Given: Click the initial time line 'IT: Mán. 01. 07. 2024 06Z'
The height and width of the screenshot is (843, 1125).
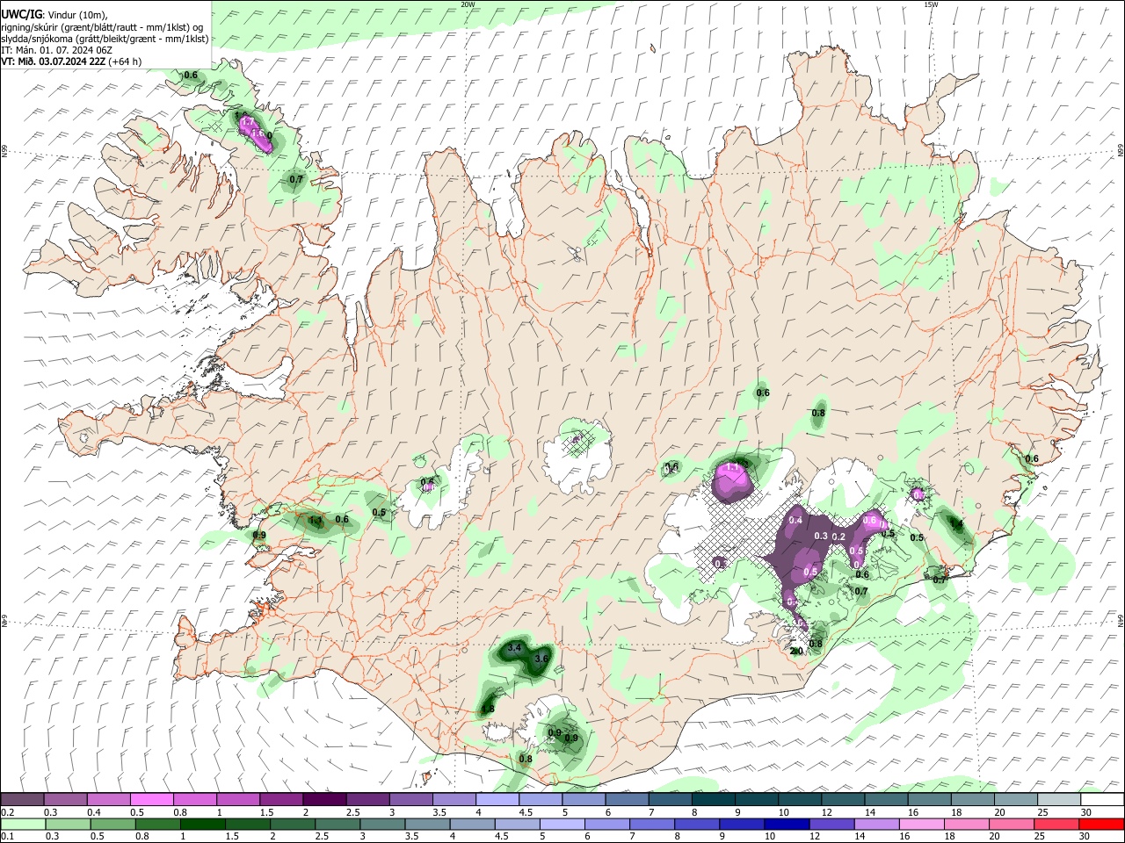Looking at the screenshot, I should coord(56,50).
